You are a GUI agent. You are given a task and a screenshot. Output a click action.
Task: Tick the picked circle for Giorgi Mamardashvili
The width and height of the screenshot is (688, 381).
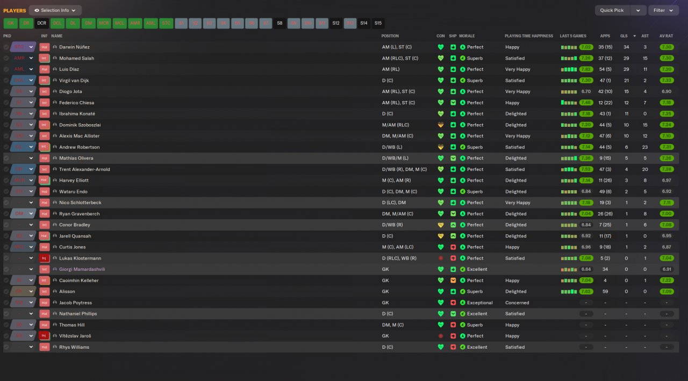click(x=6, y=270)
